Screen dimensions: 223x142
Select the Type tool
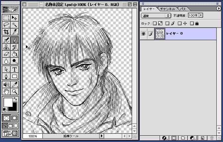click(15, 69)
